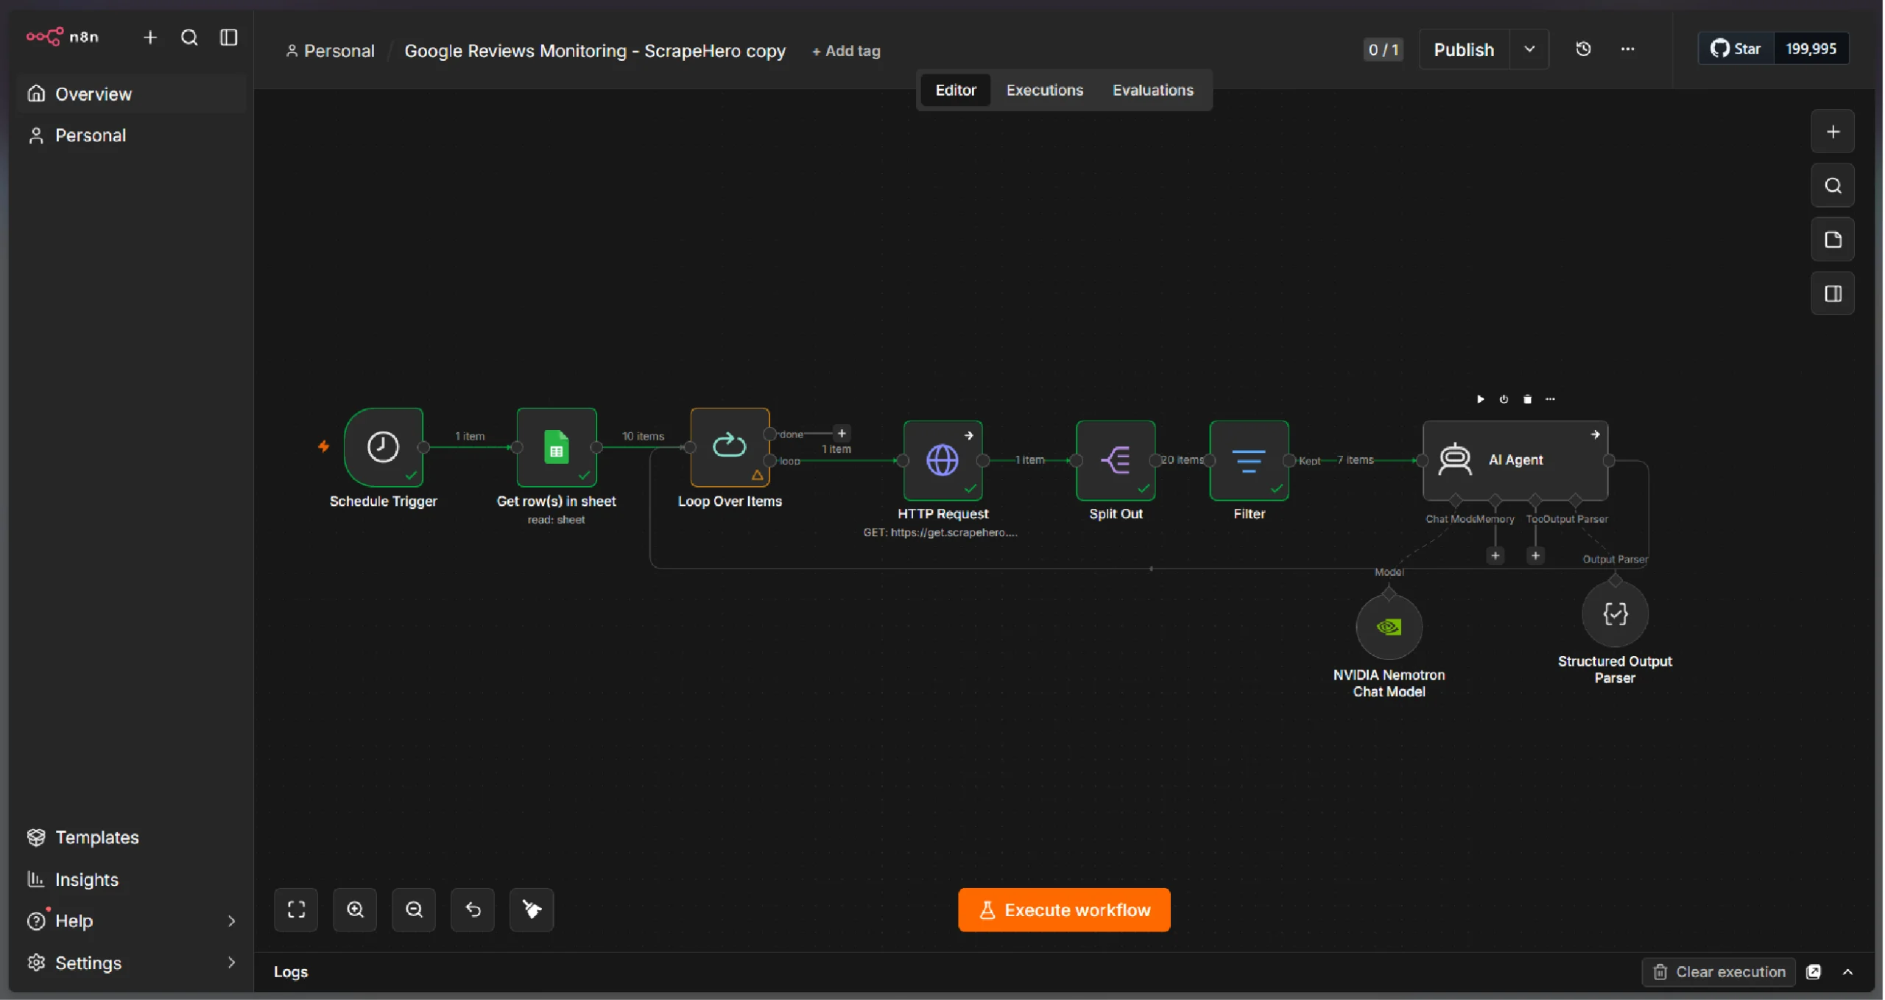Select NVIDIA Nemotron Chat Model node
The width and height of the screenshot is (1885, 1000).
coord(1389,627)
